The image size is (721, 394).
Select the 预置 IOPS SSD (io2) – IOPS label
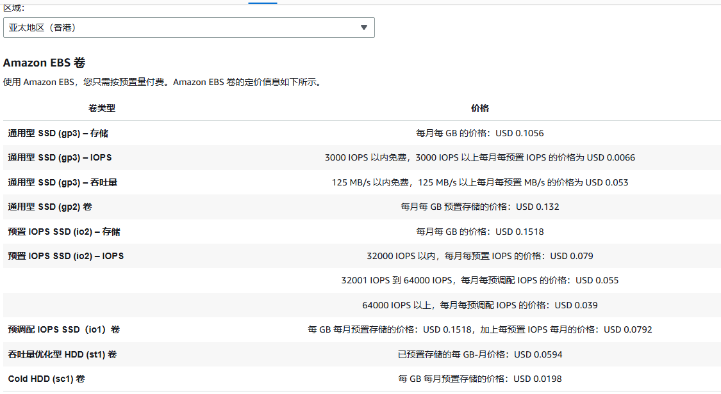(66, 256)
